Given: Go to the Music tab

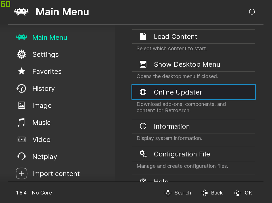Looking at the screenshot, I should pyautogui.click(x=42, y=122).
